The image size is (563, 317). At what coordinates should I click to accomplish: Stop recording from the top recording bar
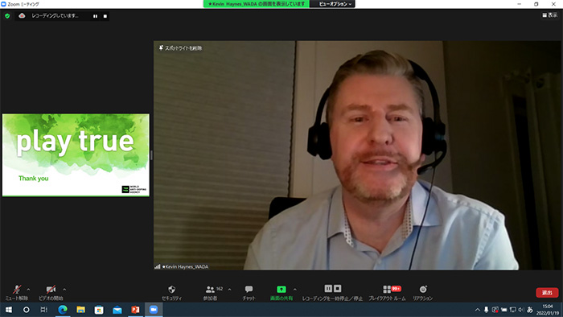coord(105,16)
